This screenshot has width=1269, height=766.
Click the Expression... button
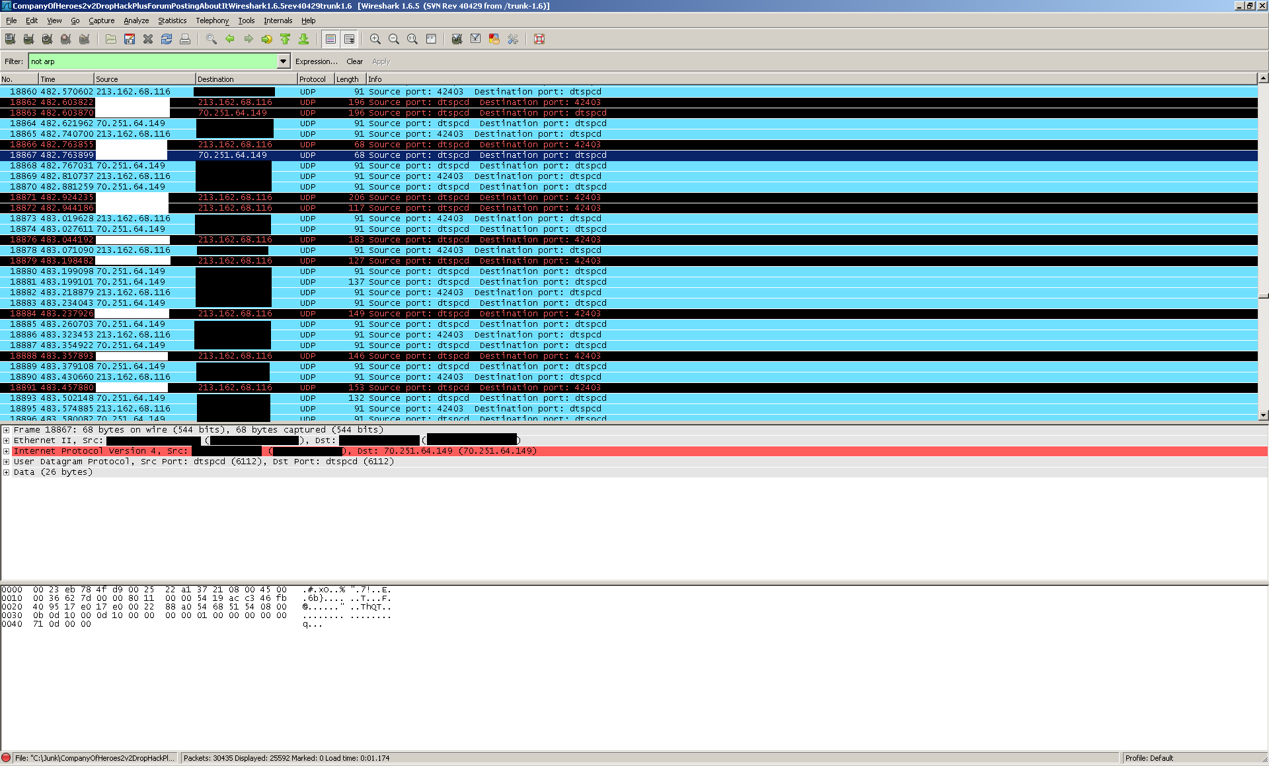[316, 61]
